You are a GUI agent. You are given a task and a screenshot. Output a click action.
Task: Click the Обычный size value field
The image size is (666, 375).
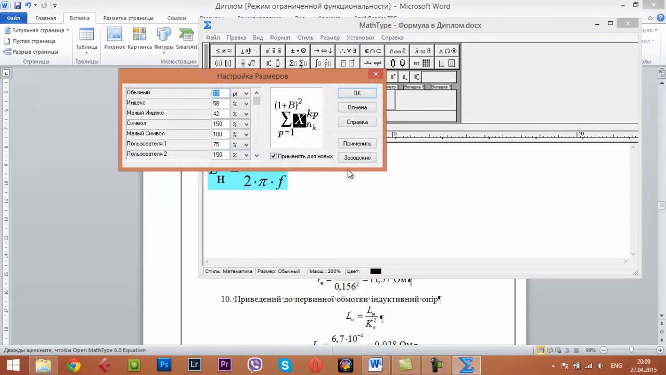tap(221, 94)
